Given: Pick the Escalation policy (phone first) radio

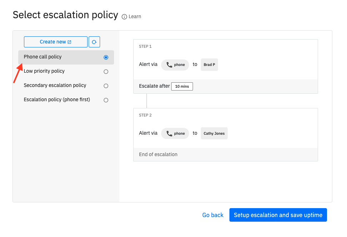Looking at the screenshot, I should [106, 100].
